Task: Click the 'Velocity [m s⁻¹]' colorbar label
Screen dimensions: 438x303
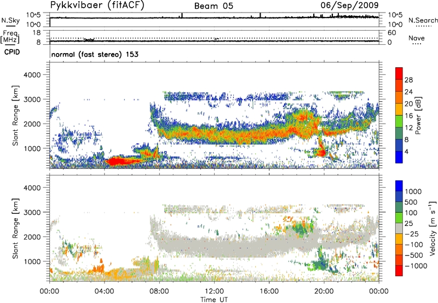Action: 433,228
